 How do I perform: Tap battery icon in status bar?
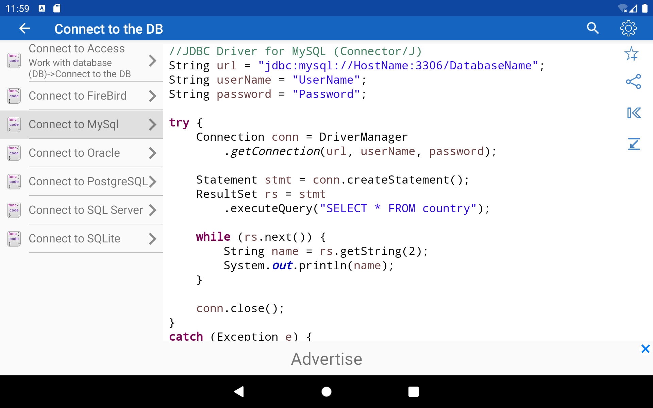644,8
